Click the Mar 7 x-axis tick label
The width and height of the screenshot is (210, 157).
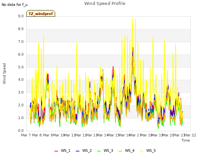[x=26, y=135]
